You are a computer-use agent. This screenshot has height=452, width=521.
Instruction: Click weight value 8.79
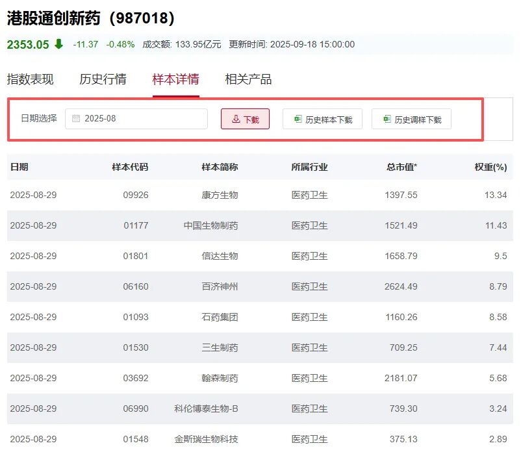[498, 286]
